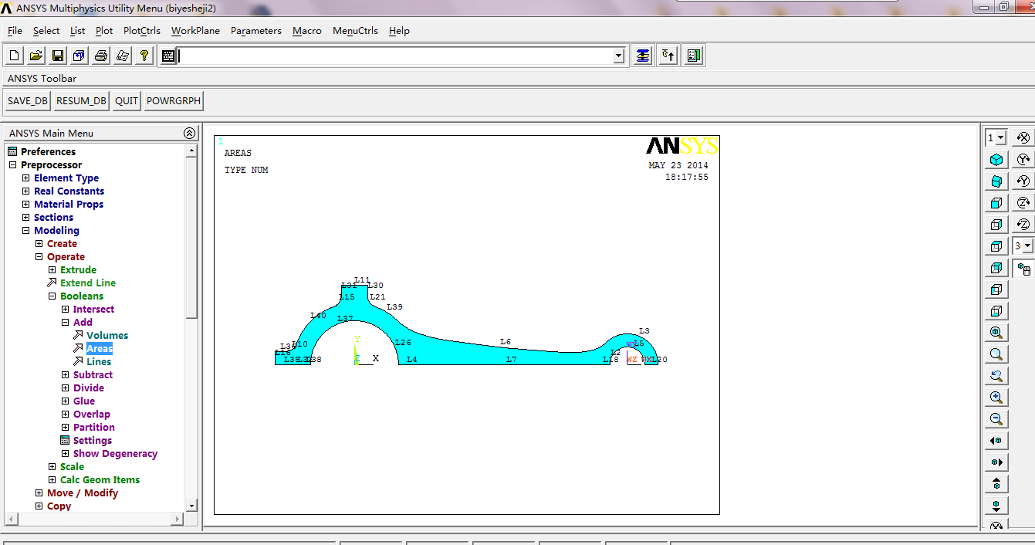Click the Raise Hidden icon
The image size is (1035, 545).
(642, 56)
